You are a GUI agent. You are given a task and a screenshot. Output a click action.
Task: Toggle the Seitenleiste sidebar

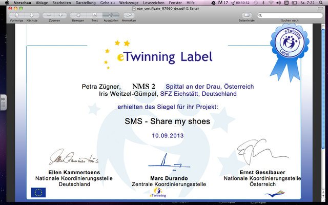click(x=247, y=15)
